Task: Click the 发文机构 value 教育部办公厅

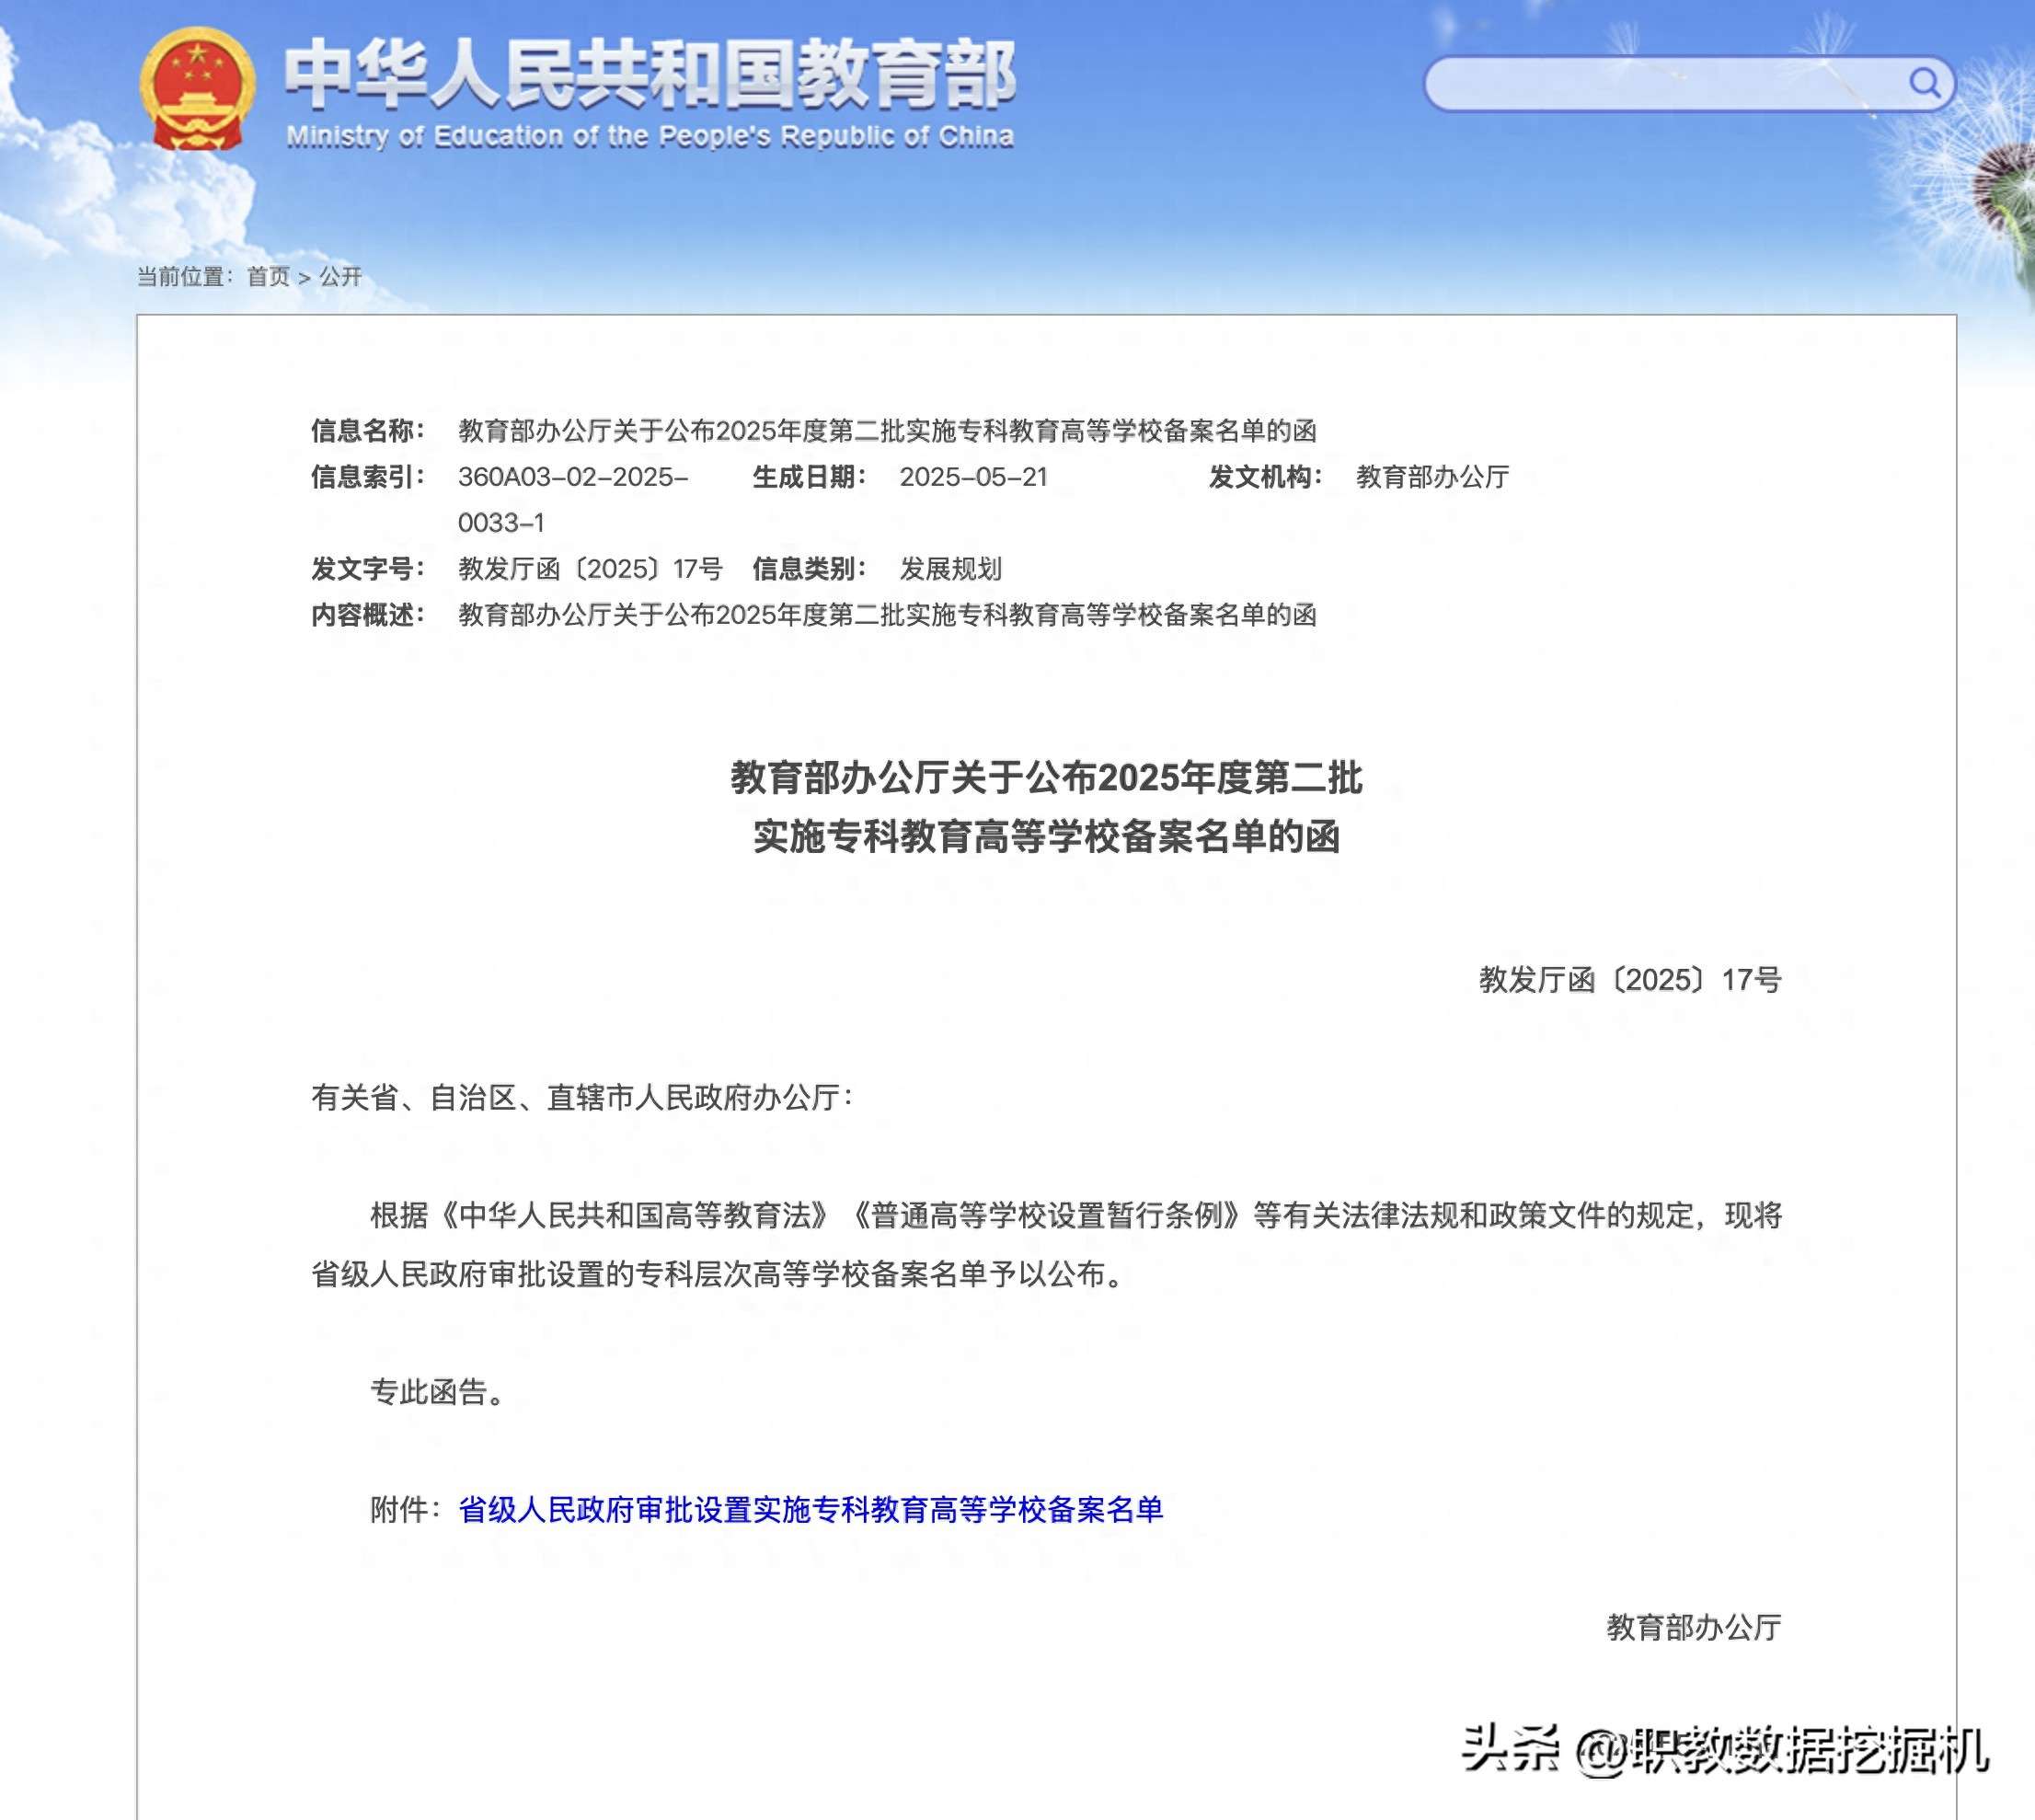Action: coord(1432,477)
